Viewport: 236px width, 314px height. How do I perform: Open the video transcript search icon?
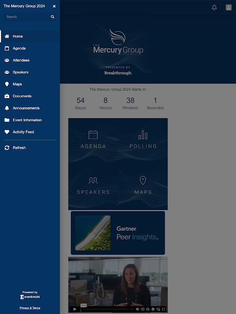click(x=148, y=309)
